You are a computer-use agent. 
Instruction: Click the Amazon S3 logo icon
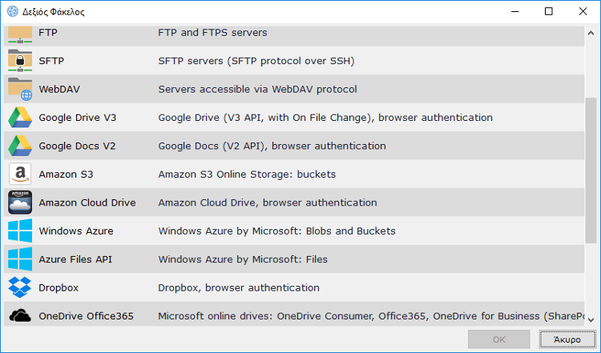20,174
